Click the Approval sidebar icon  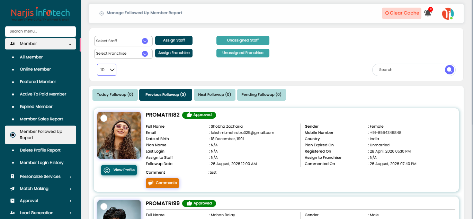(12, 201)
